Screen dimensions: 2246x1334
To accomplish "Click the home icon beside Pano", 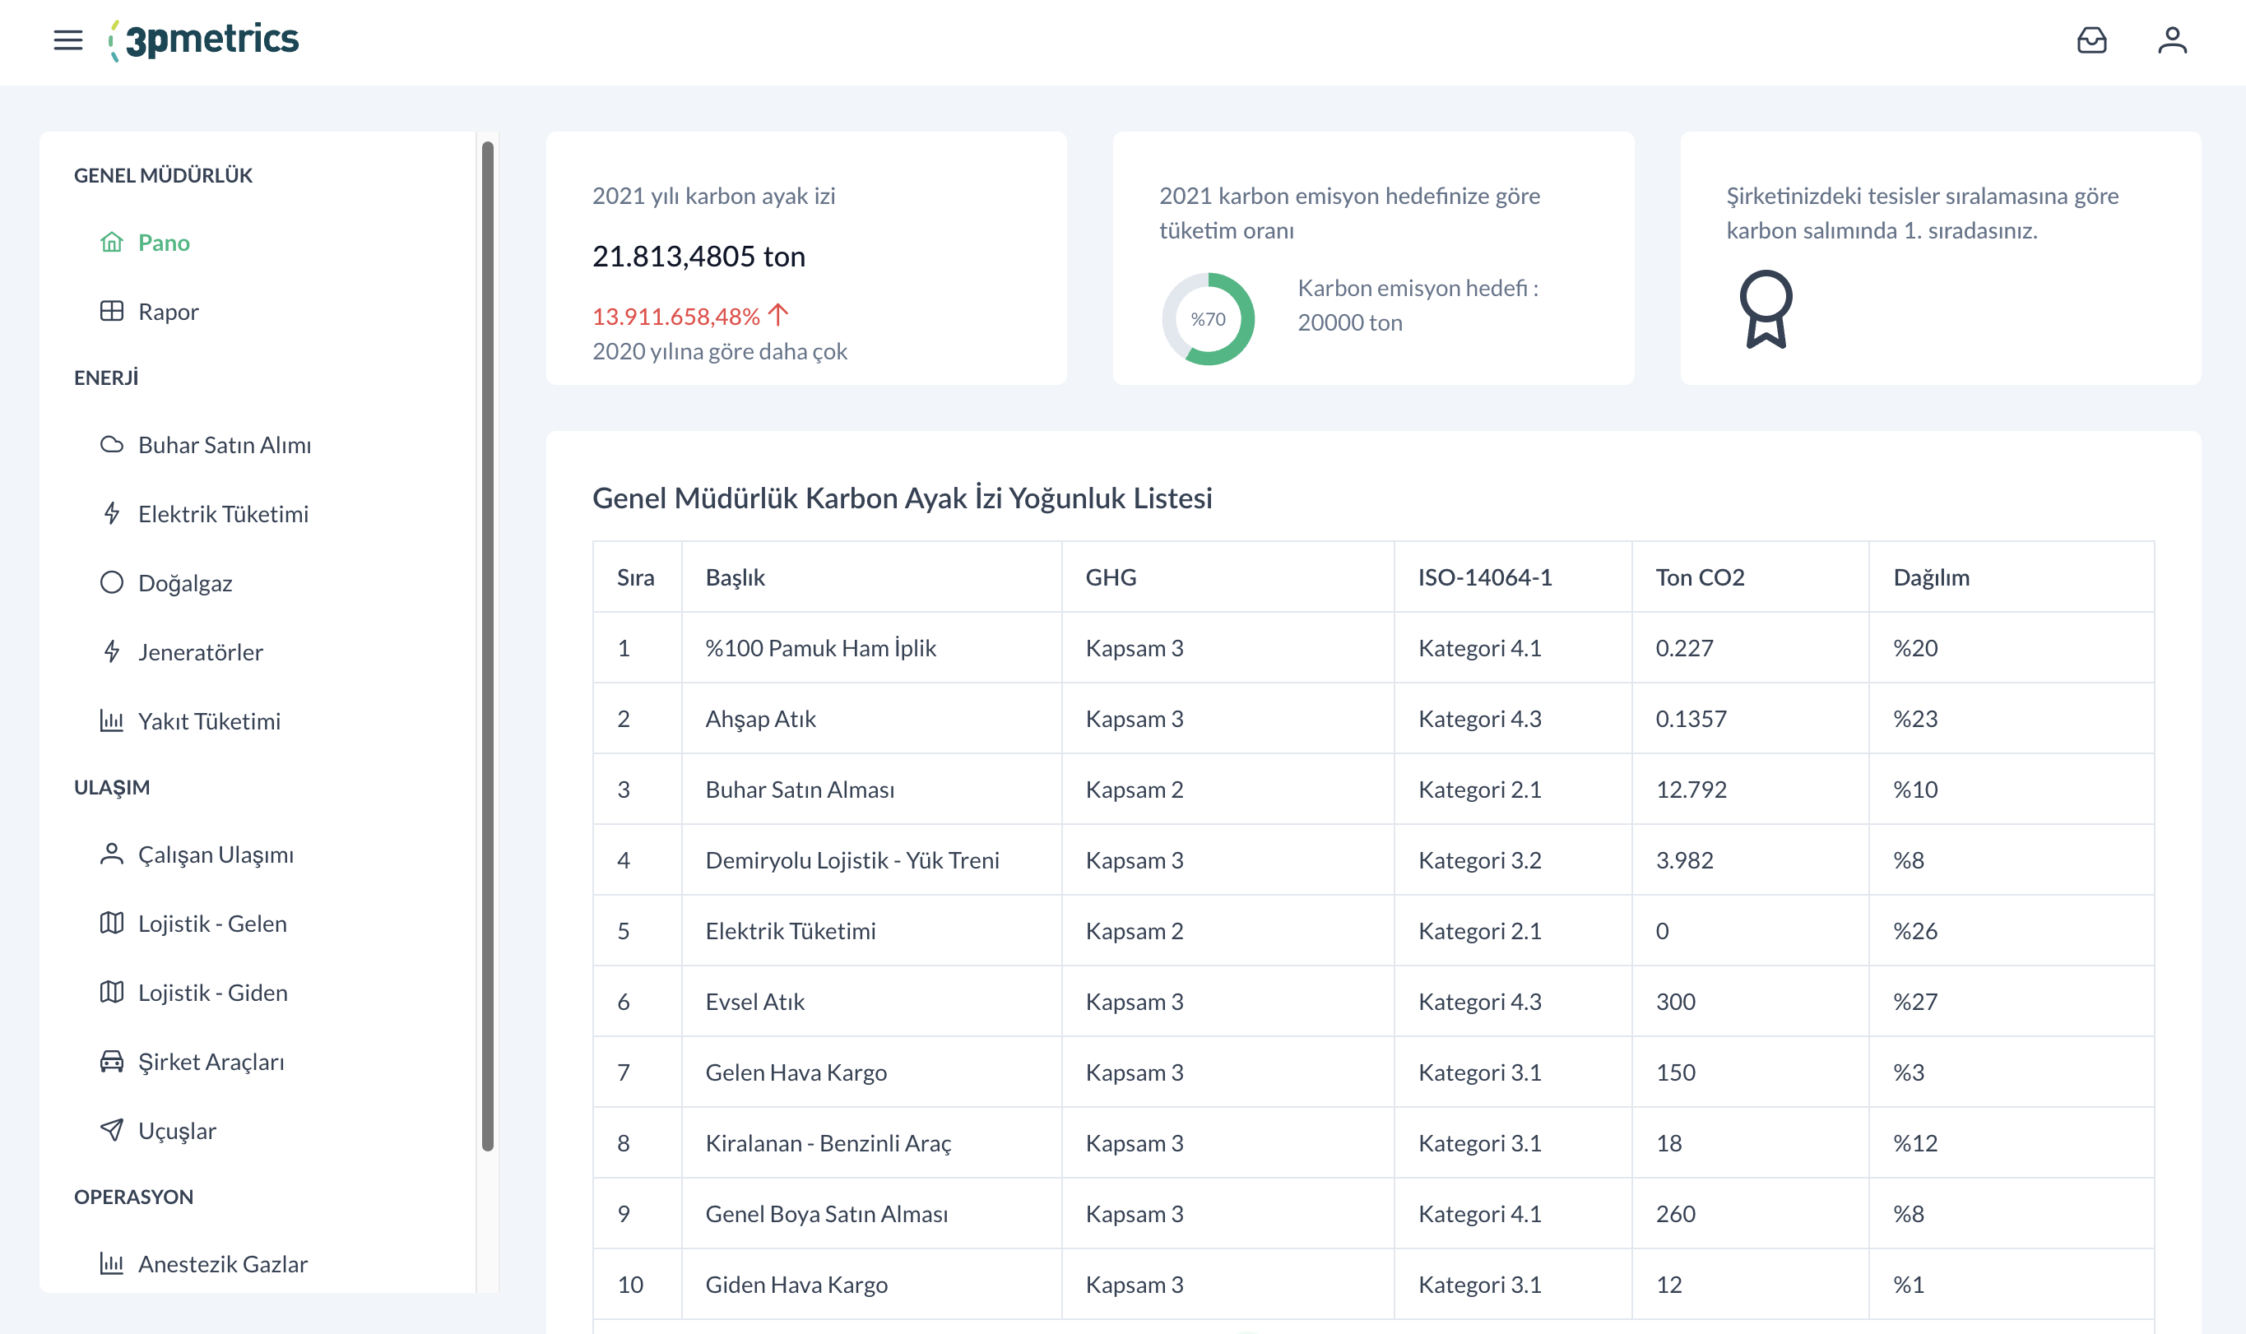I will coord(112,242).
